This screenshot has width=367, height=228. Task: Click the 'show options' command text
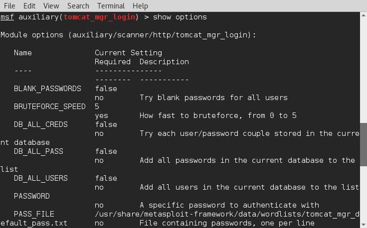click(x=180, y=17)
